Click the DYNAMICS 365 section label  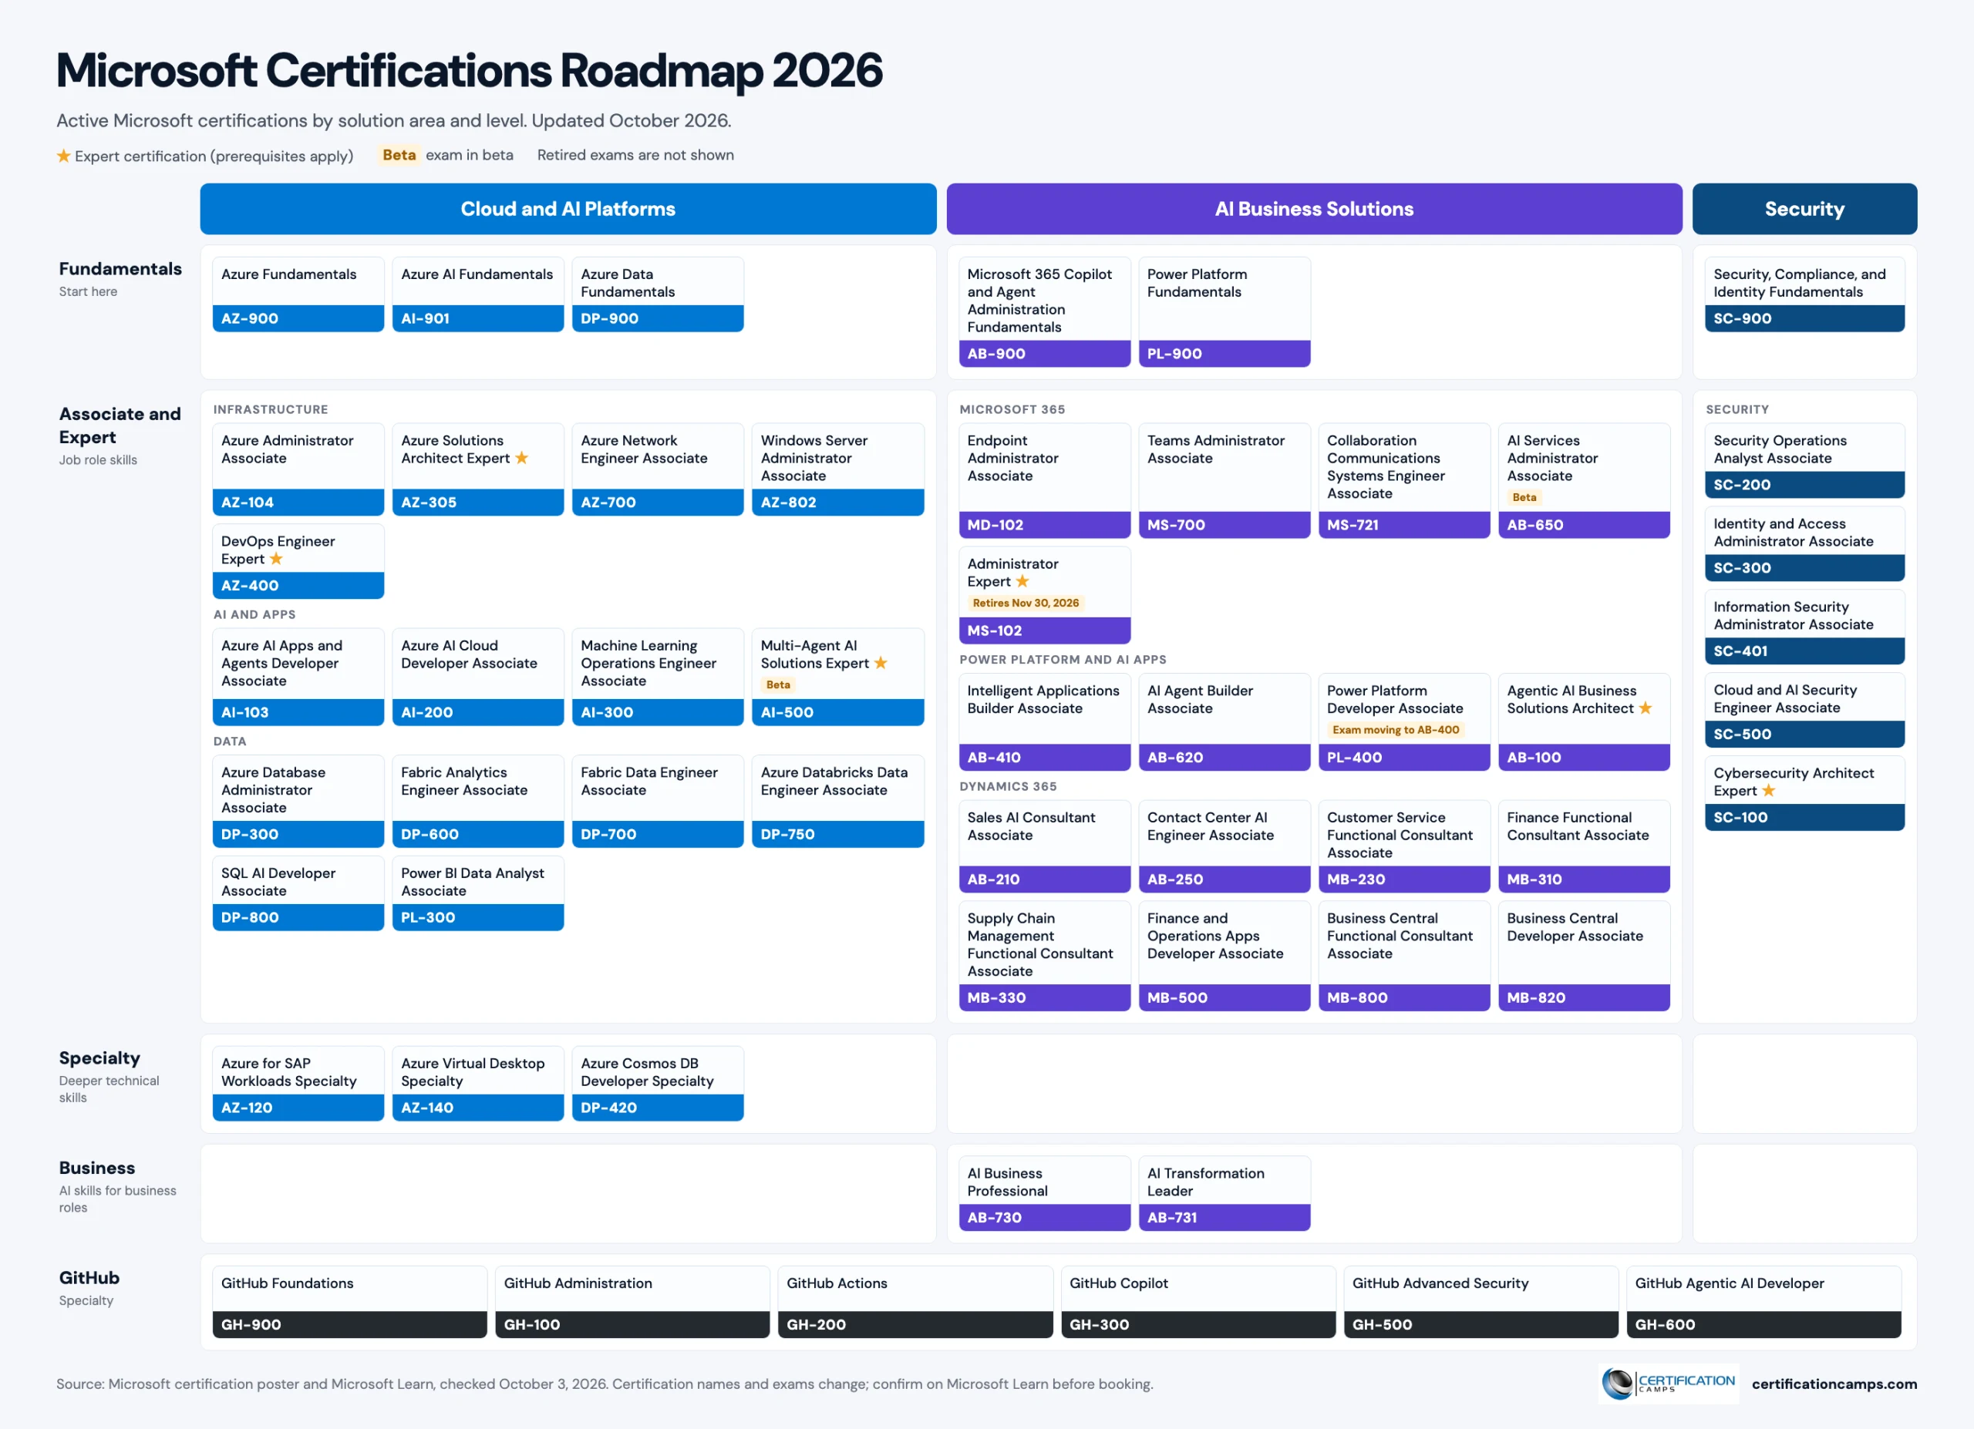point(1008,786)
